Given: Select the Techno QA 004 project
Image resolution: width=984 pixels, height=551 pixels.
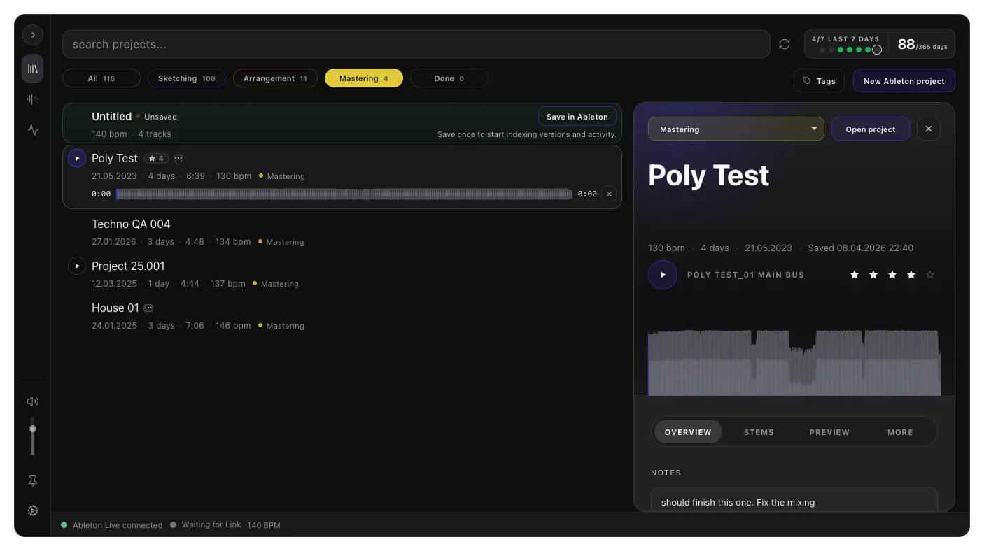Looking at the screenshot, I should click(x=342, y=232).
